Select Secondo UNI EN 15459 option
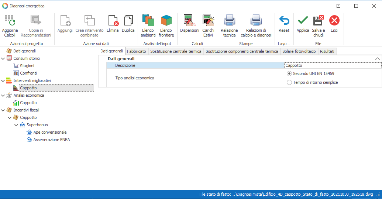This screenshot has width=382, height=199. point(289,73)
